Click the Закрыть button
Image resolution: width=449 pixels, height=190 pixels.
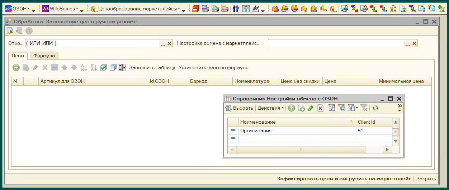pos(426,179)
